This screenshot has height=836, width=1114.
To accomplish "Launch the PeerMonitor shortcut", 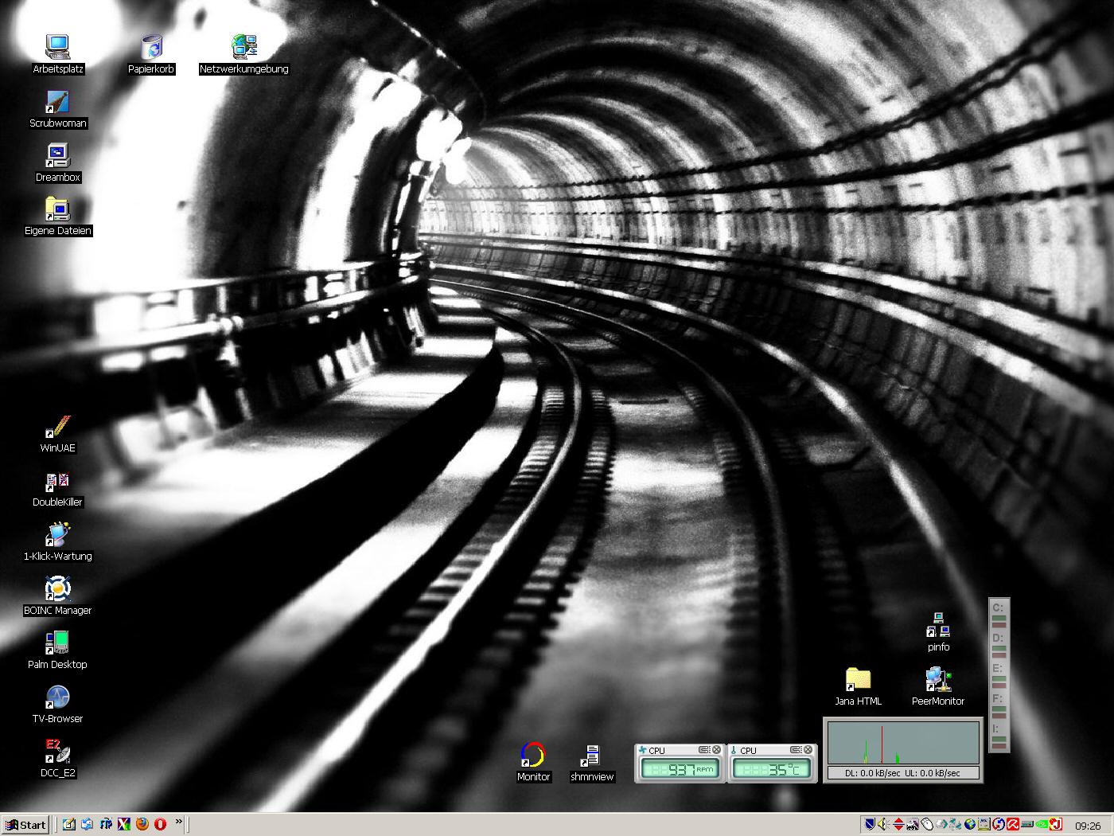I will coord(937,681).
